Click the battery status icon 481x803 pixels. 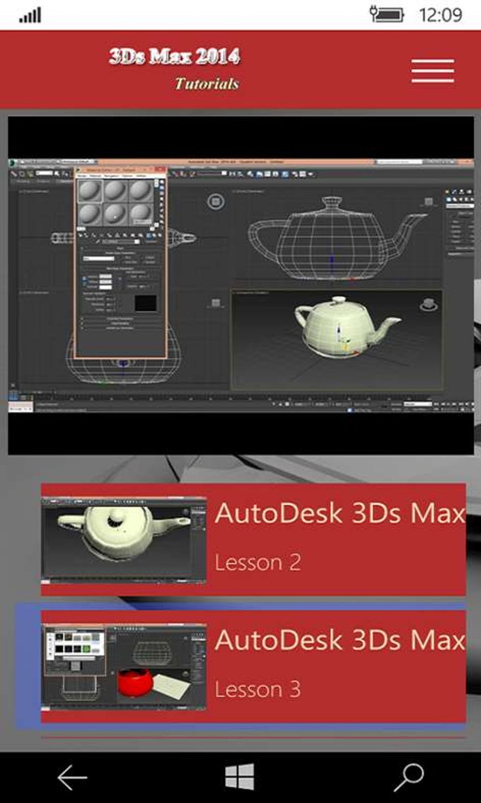pos(388,14)
